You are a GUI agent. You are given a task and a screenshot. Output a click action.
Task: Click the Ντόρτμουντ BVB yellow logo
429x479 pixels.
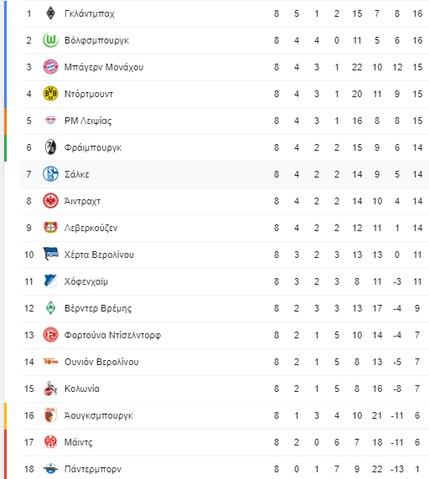[50, 94]
